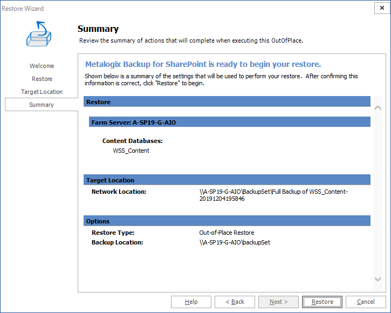Cancel the restore wizard
This screenshot has width=391, height=313.
click(366, 302)
